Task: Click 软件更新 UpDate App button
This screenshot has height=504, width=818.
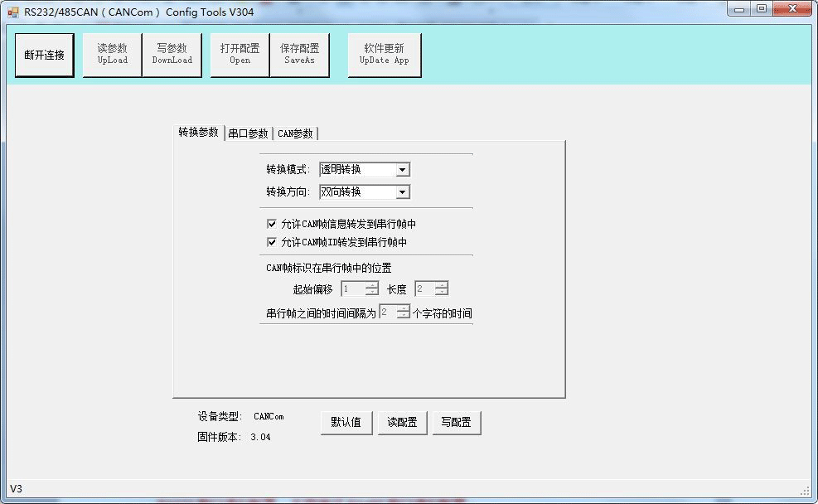Action: (x=384, y=55)
